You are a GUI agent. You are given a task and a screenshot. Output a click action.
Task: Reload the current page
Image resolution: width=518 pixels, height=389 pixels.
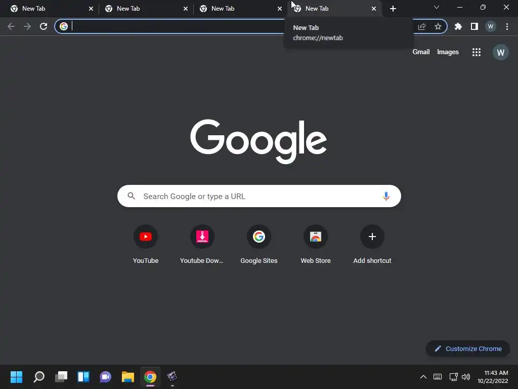[x=44, y=26]
